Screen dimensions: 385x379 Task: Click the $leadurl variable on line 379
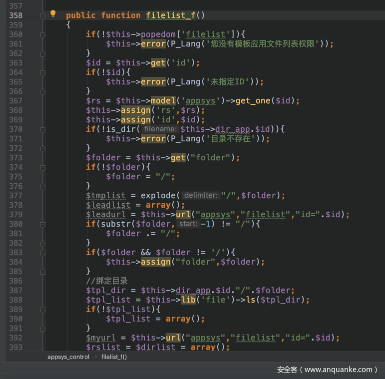105,215
